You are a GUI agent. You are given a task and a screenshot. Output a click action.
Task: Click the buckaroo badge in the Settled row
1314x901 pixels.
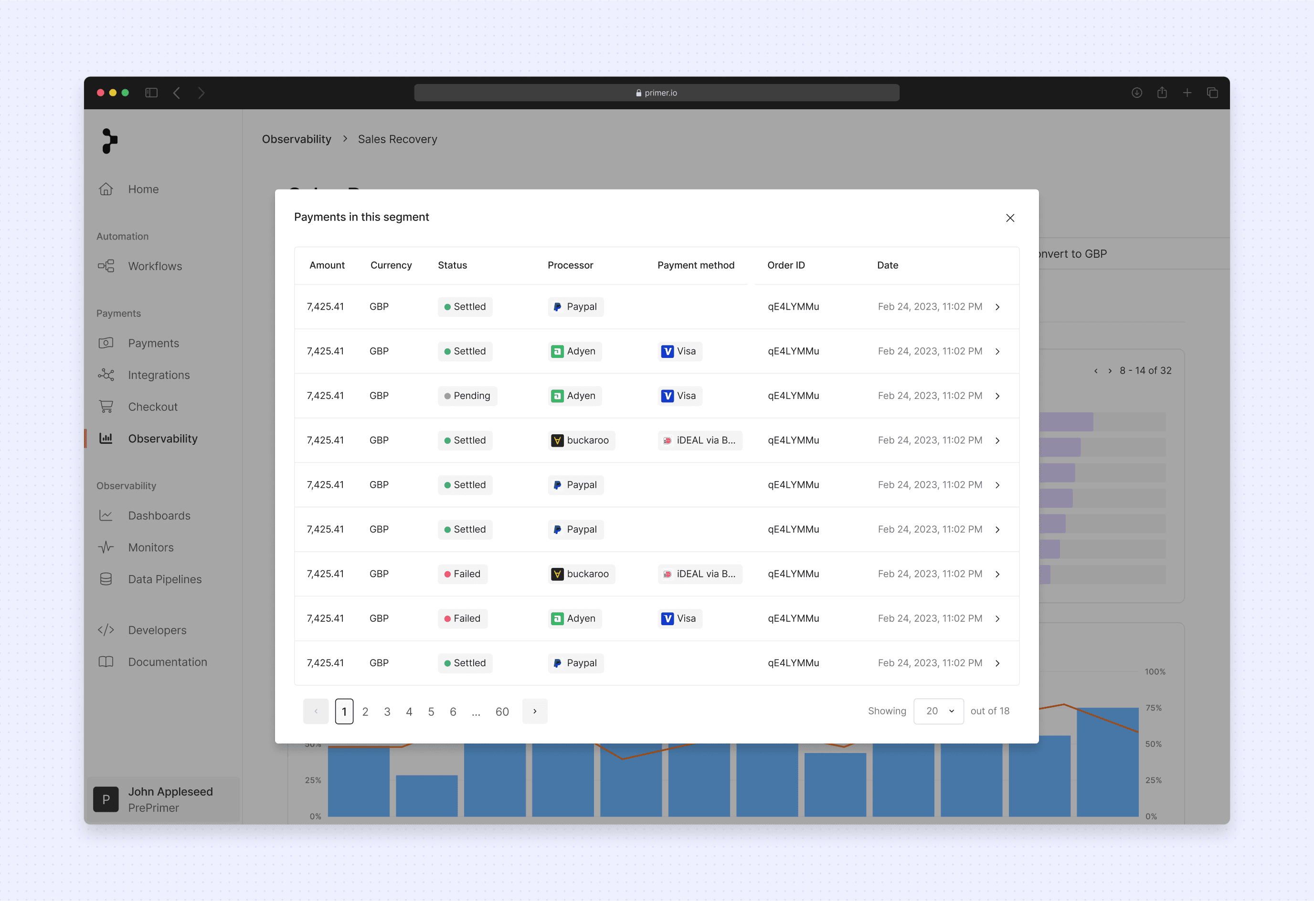point(581,440)
